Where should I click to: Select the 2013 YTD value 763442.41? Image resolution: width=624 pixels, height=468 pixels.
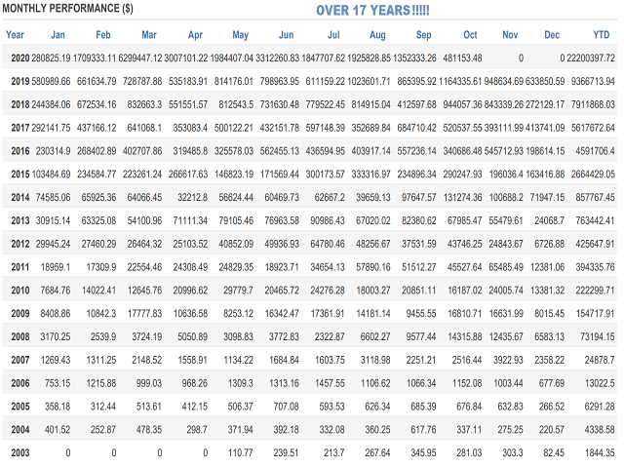595,220
